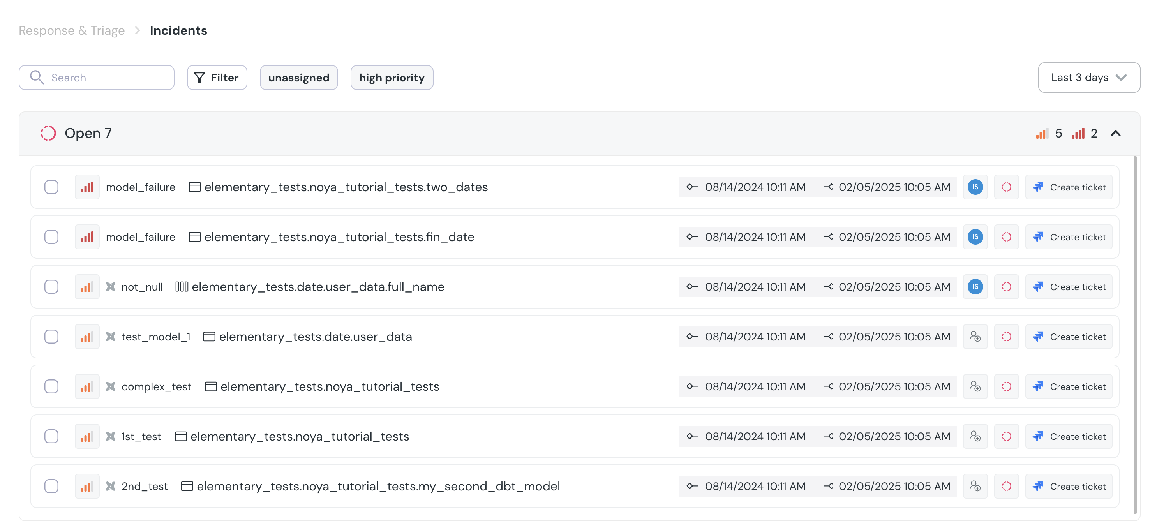Screen dimensions: 1150x529
Task: Check the box for not_null incident
Action: [51, 287]
